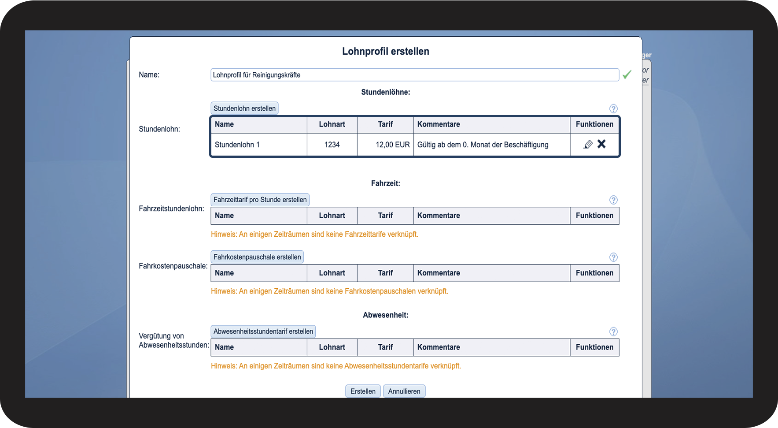Click Tarif header in the Fahrkostenpauschale table
Screen dimensions: 778x428
coord(385,273)
